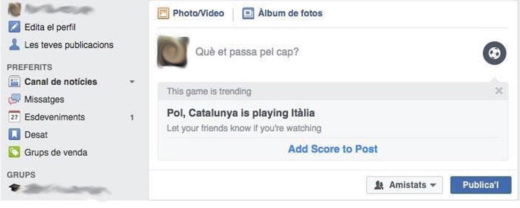Open the Missatges chat bubbles icon
The height and width of the screenshot is (208, 520).
(x=14, y=99)
